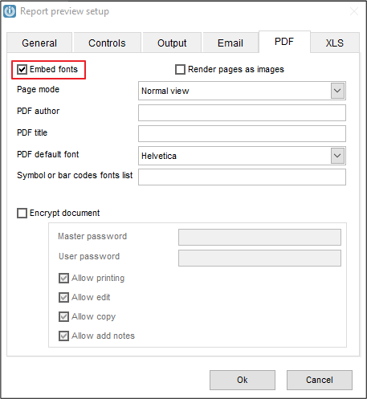Enable Render pages as images
This screenshot has width=367, height=399.
pyautogui.click(x=180, y=70)
